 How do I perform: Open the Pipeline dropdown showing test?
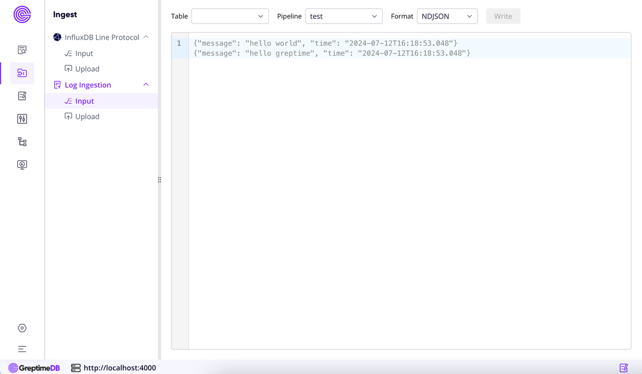tap(344, 16)
